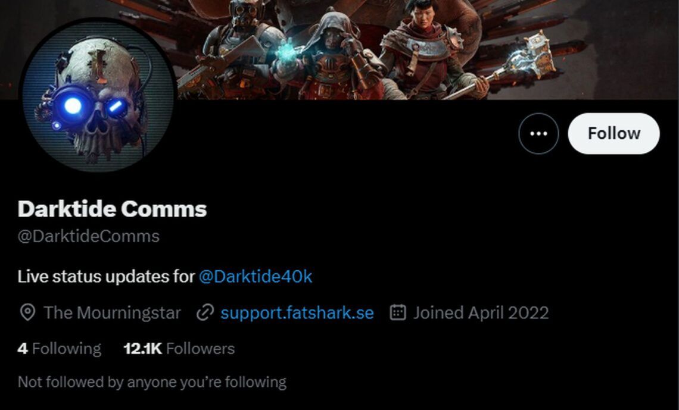Click the @Darktide40k mention link

pos(256,276)
